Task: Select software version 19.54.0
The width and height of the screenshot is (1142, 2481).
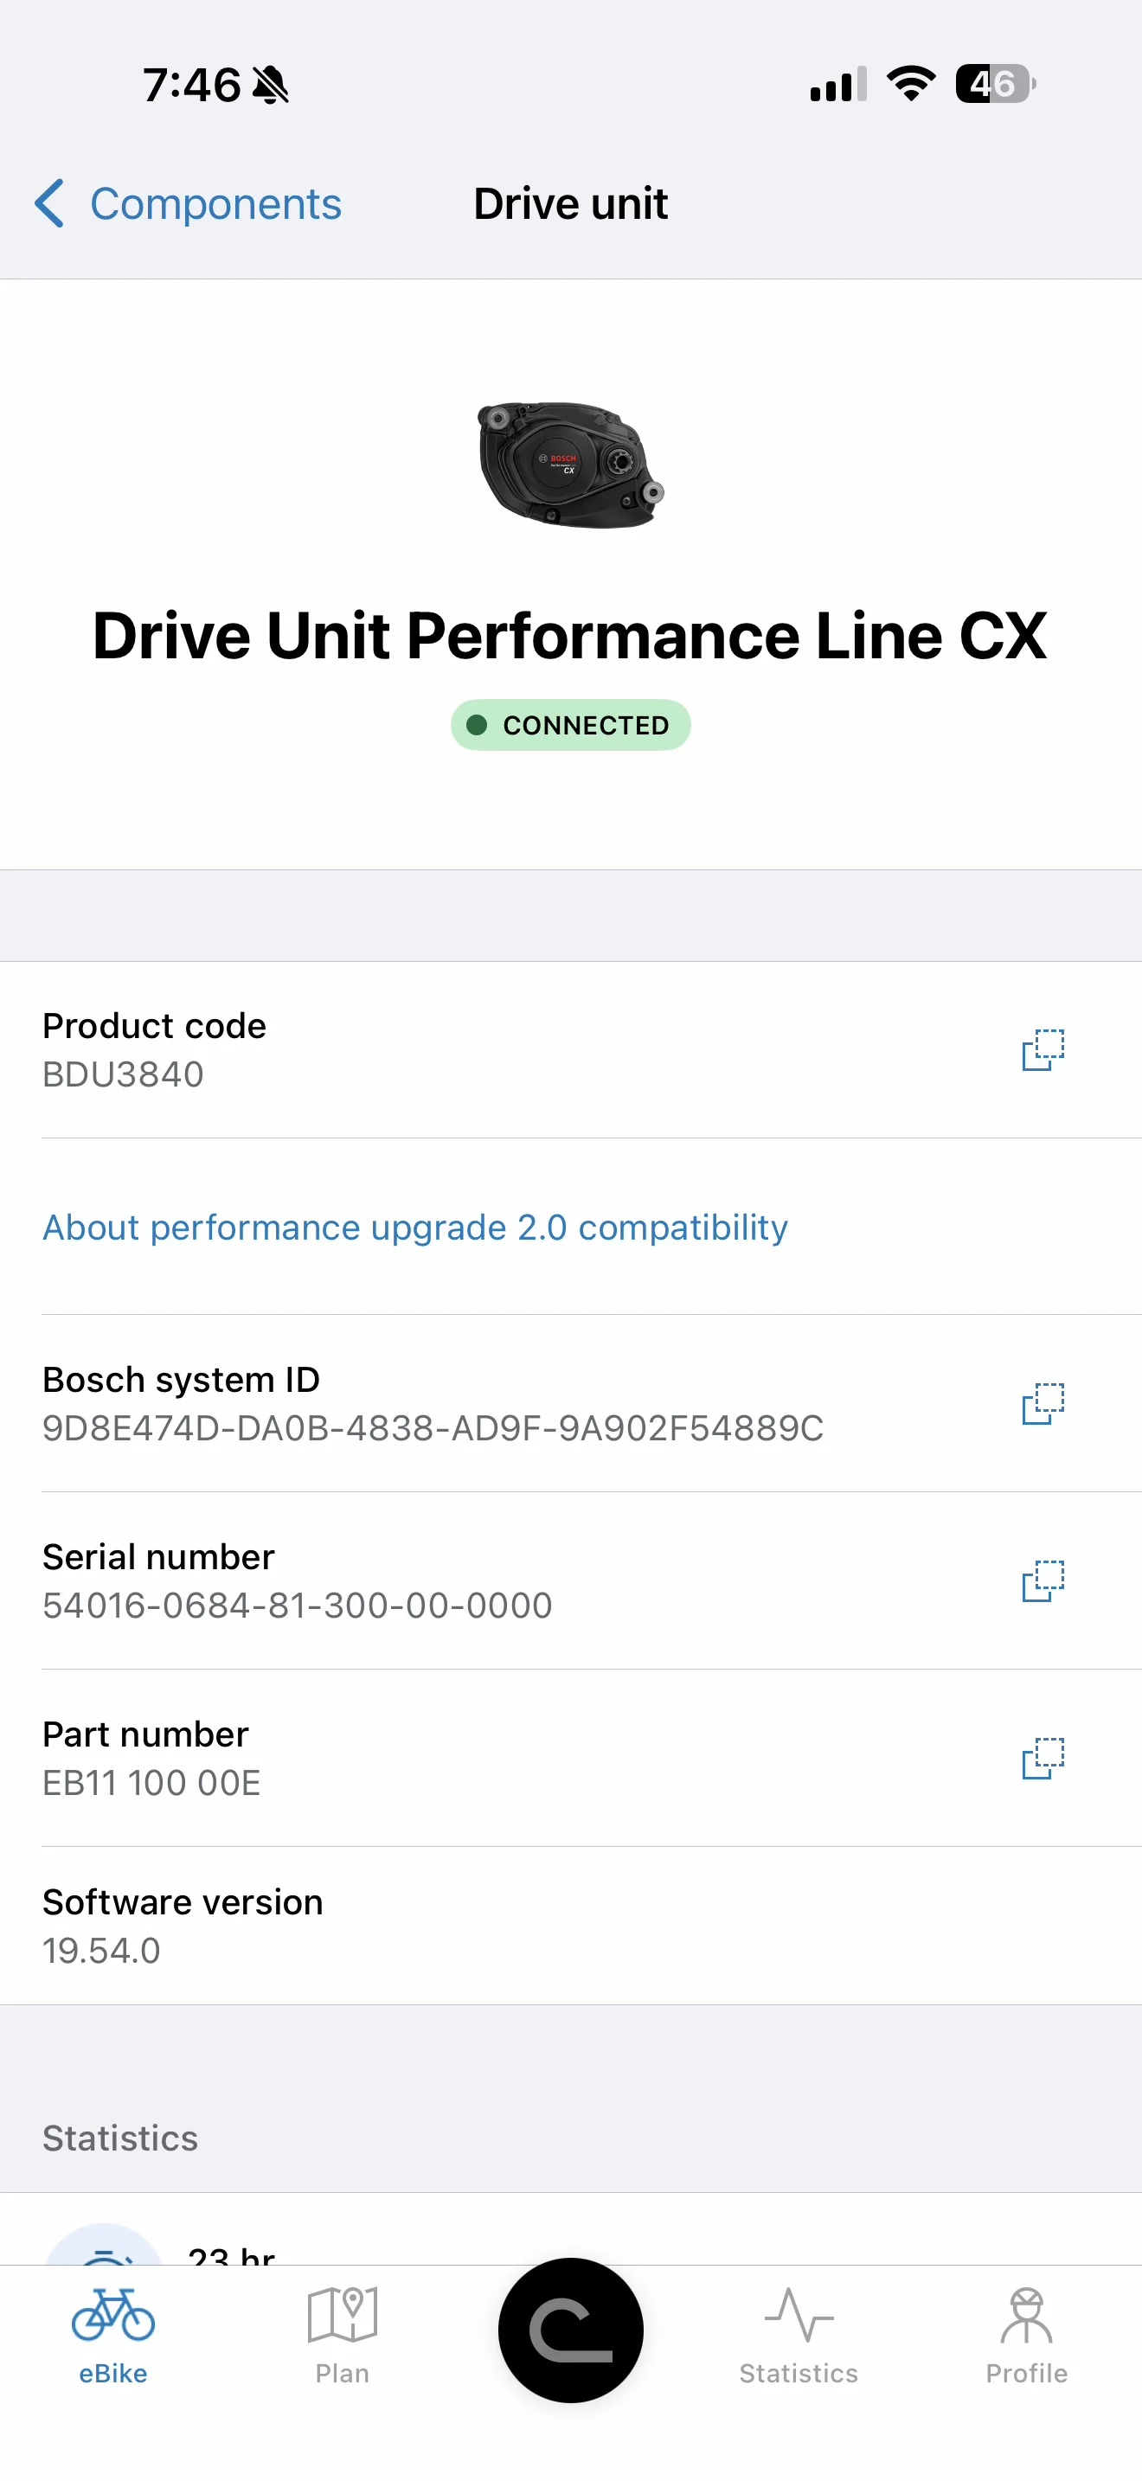Action: (x=102, y=1951)
